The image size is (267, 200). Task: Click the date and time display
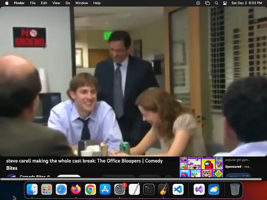point(247,3)
